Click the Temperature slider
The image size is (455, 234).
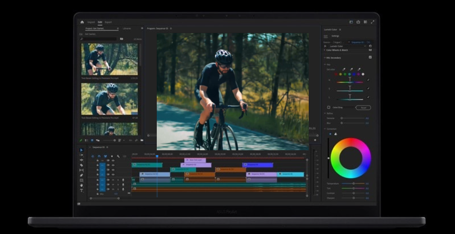pos(353,184)
